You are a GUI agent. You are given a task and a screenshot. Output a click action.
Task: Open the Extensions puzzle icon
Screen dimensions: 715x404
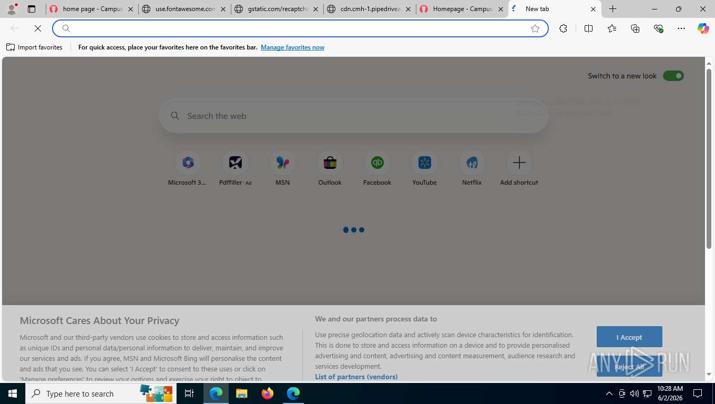[x=564, y=28]
